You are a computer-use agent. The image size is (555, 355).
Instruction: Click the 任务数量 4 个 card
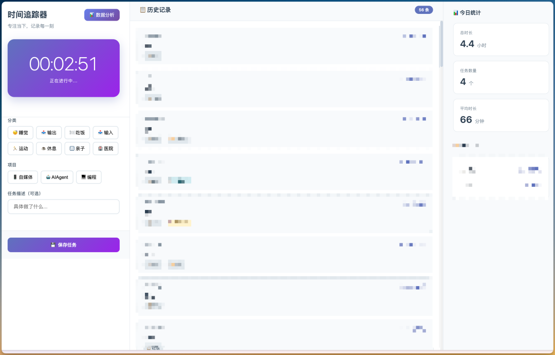tap(501, 77)
